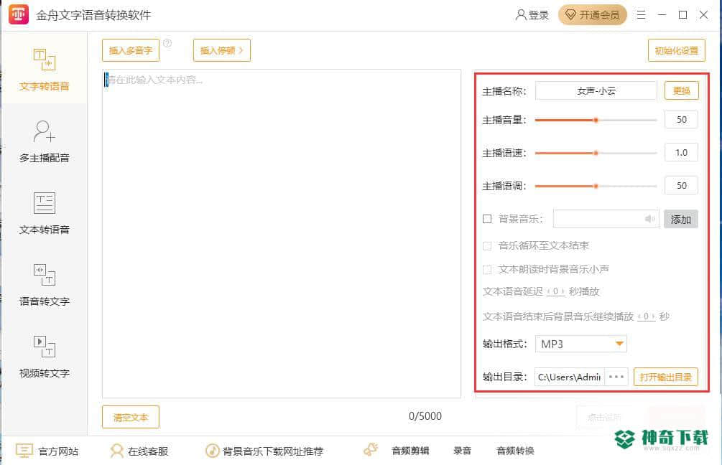Open the 语音转文字 sidebar module
The height and width of the screenshot is (465, 722).
[45, 285]
